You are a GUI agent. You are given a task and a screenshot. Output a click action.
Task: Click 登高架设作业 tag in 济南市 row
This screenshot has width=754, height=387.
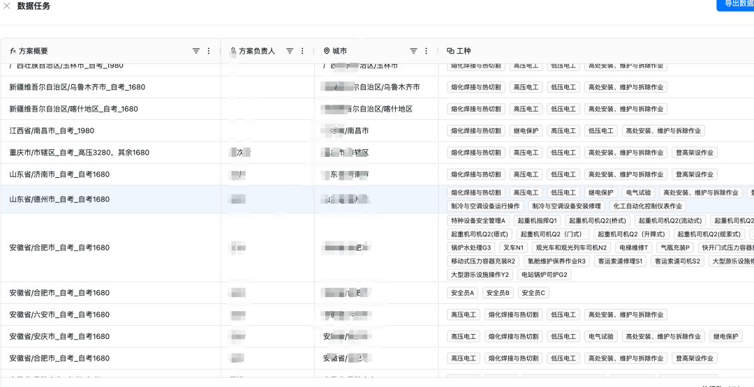[x=695, y=174]
